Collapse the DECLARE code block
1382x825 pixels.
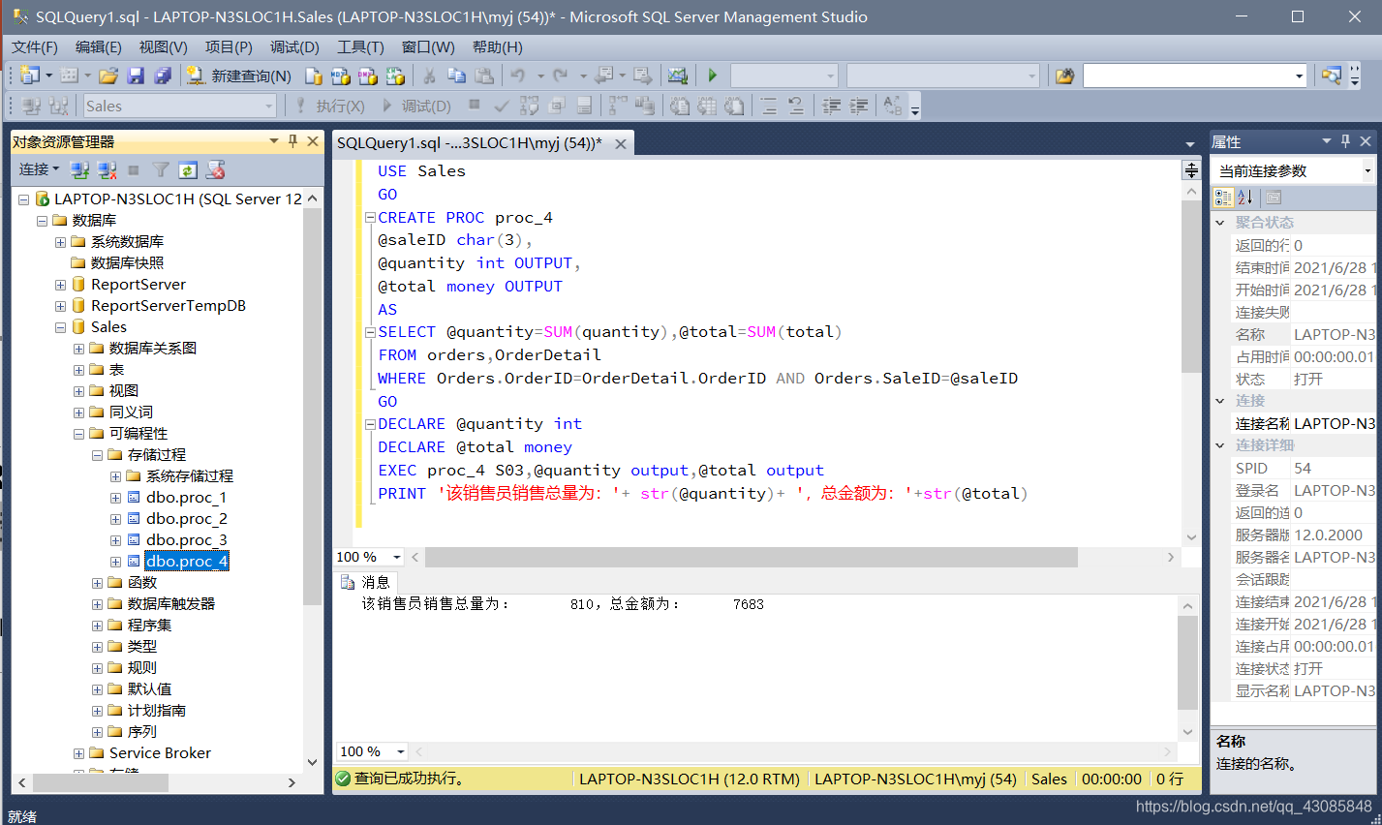[370, 424]
